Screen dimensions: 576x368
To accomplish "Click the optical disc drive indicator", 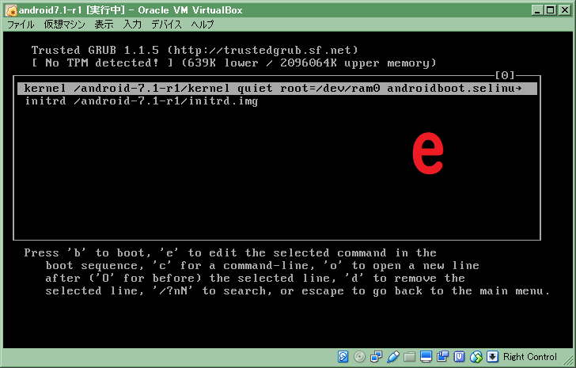I will pyautogui.click(x=359, y=357).
